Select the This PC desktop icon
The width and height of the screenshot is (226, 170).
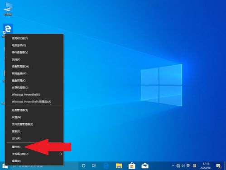(x=8, y=9)
